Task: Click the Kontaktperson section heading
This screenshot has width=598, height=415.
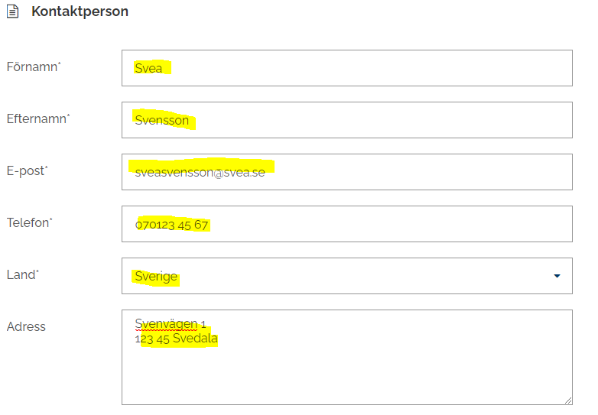Action: [x=80, y=12]
